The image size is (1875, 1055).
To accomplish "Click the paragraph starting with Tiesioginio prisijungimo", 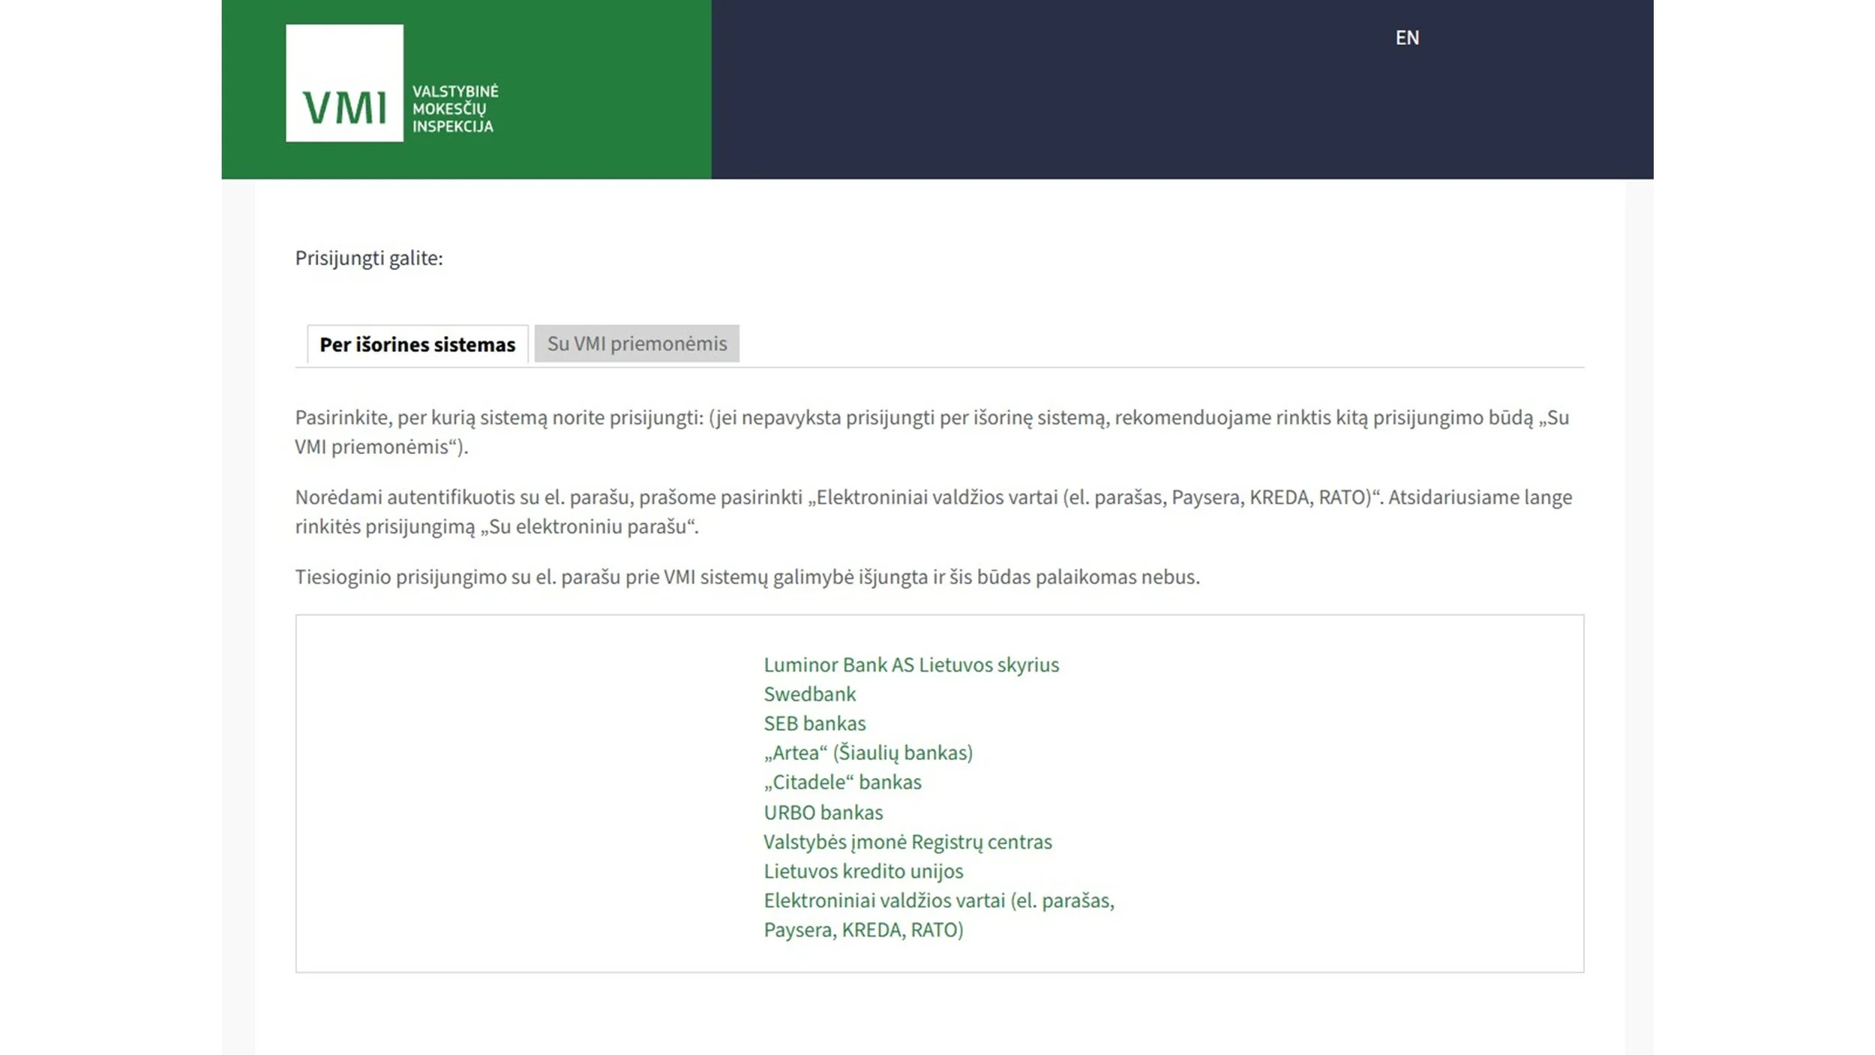I will click(x=746, y=577).
